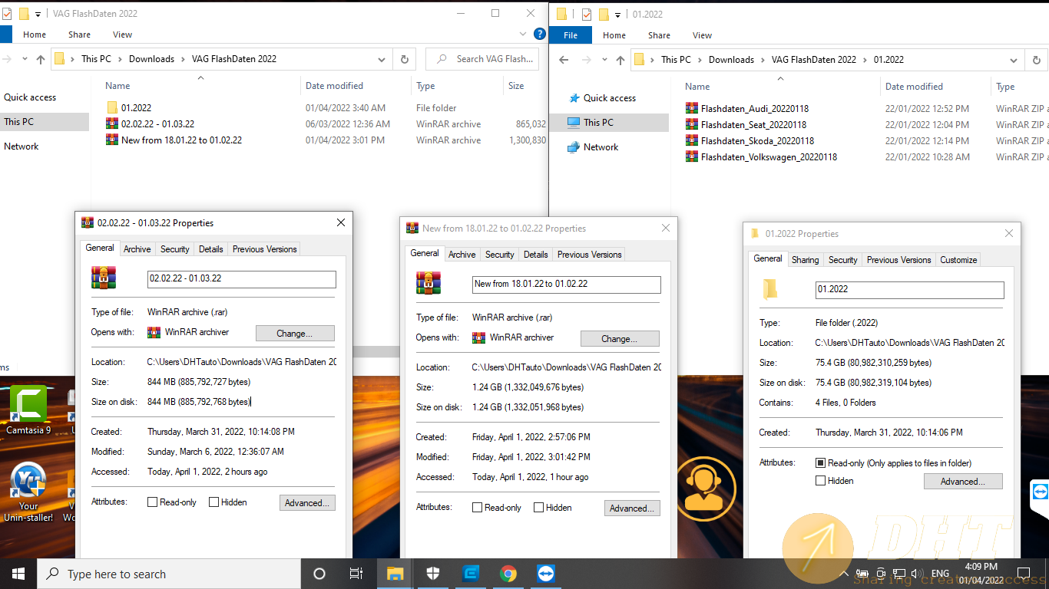Click the up arrow in right Explorer navigation
This screenshot has width=1049, height=589.
click(620, 60)
